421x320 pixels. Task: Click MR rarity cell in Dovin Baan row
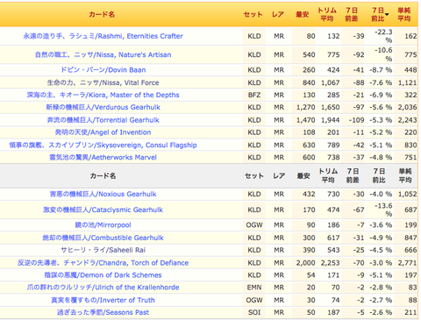279,70
